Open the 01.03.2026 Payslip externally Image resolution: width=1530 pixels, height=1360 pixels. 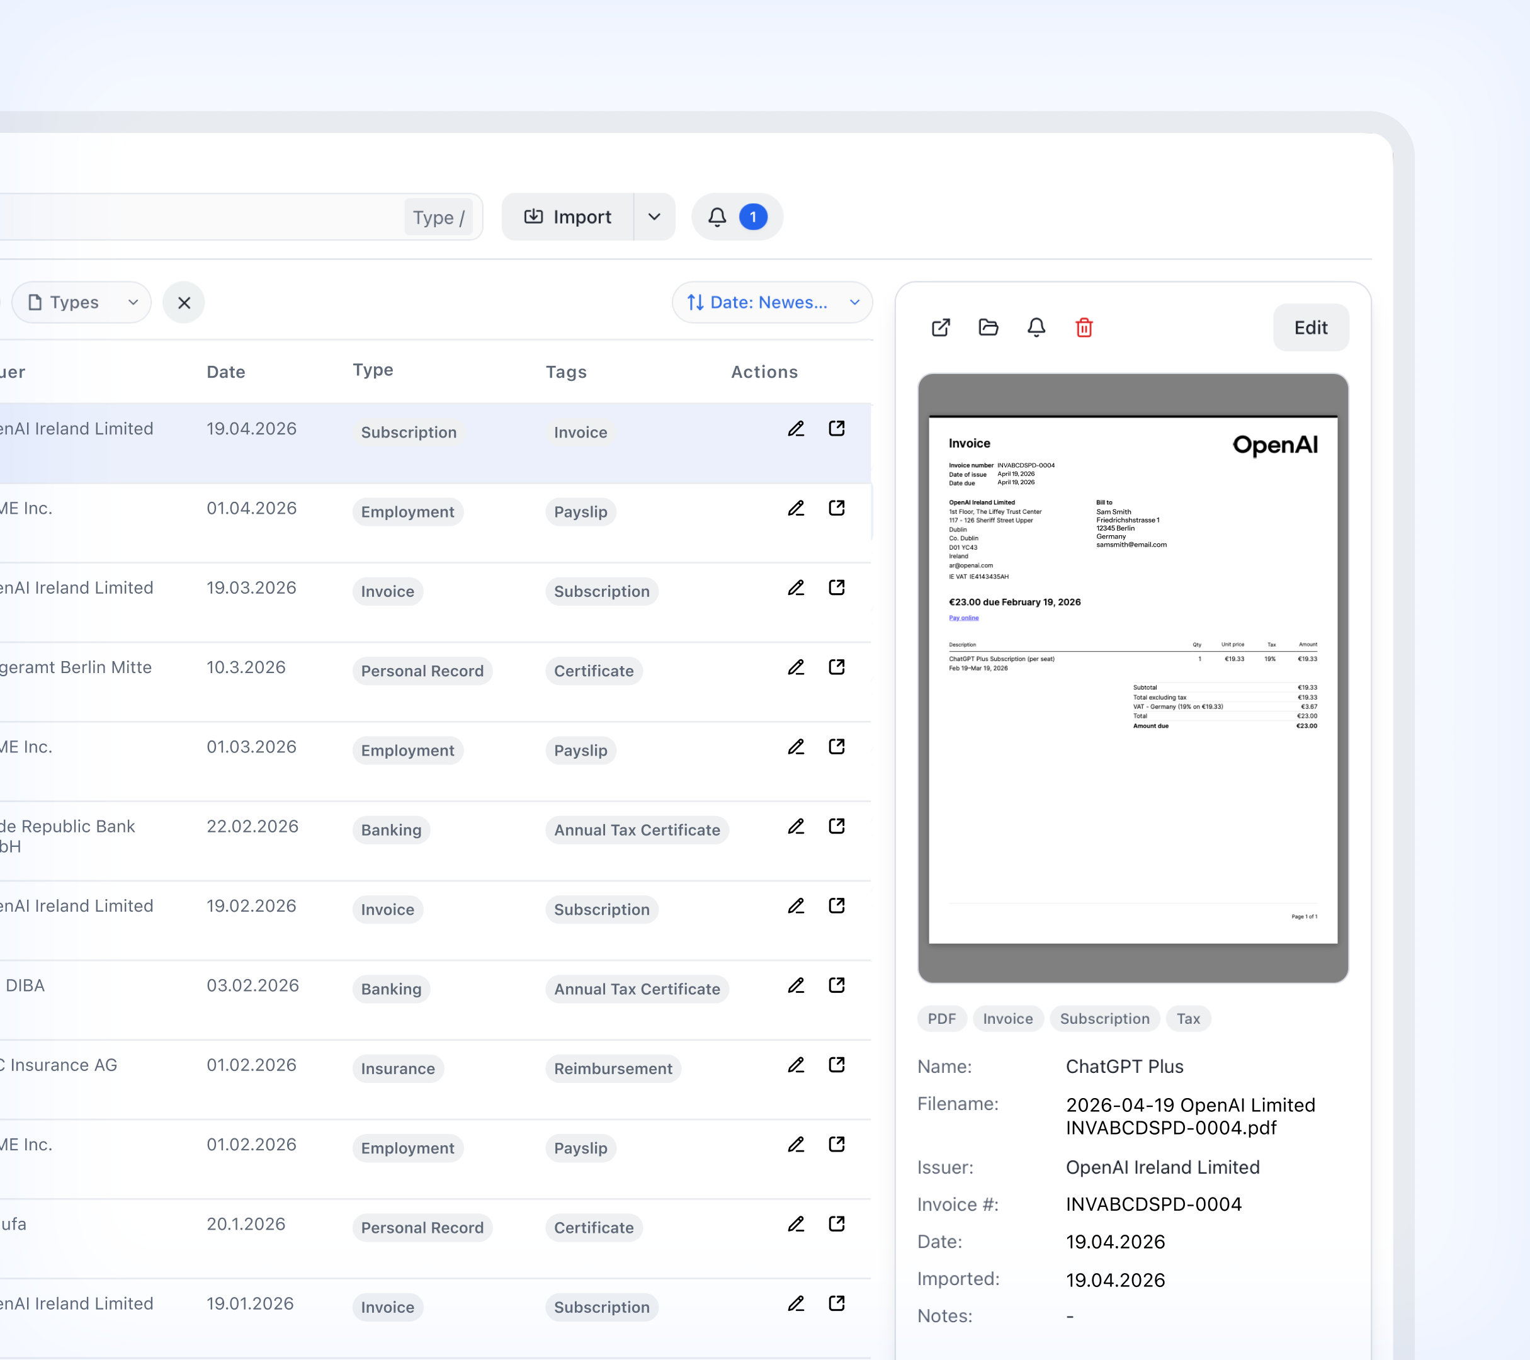click(837, 746)
